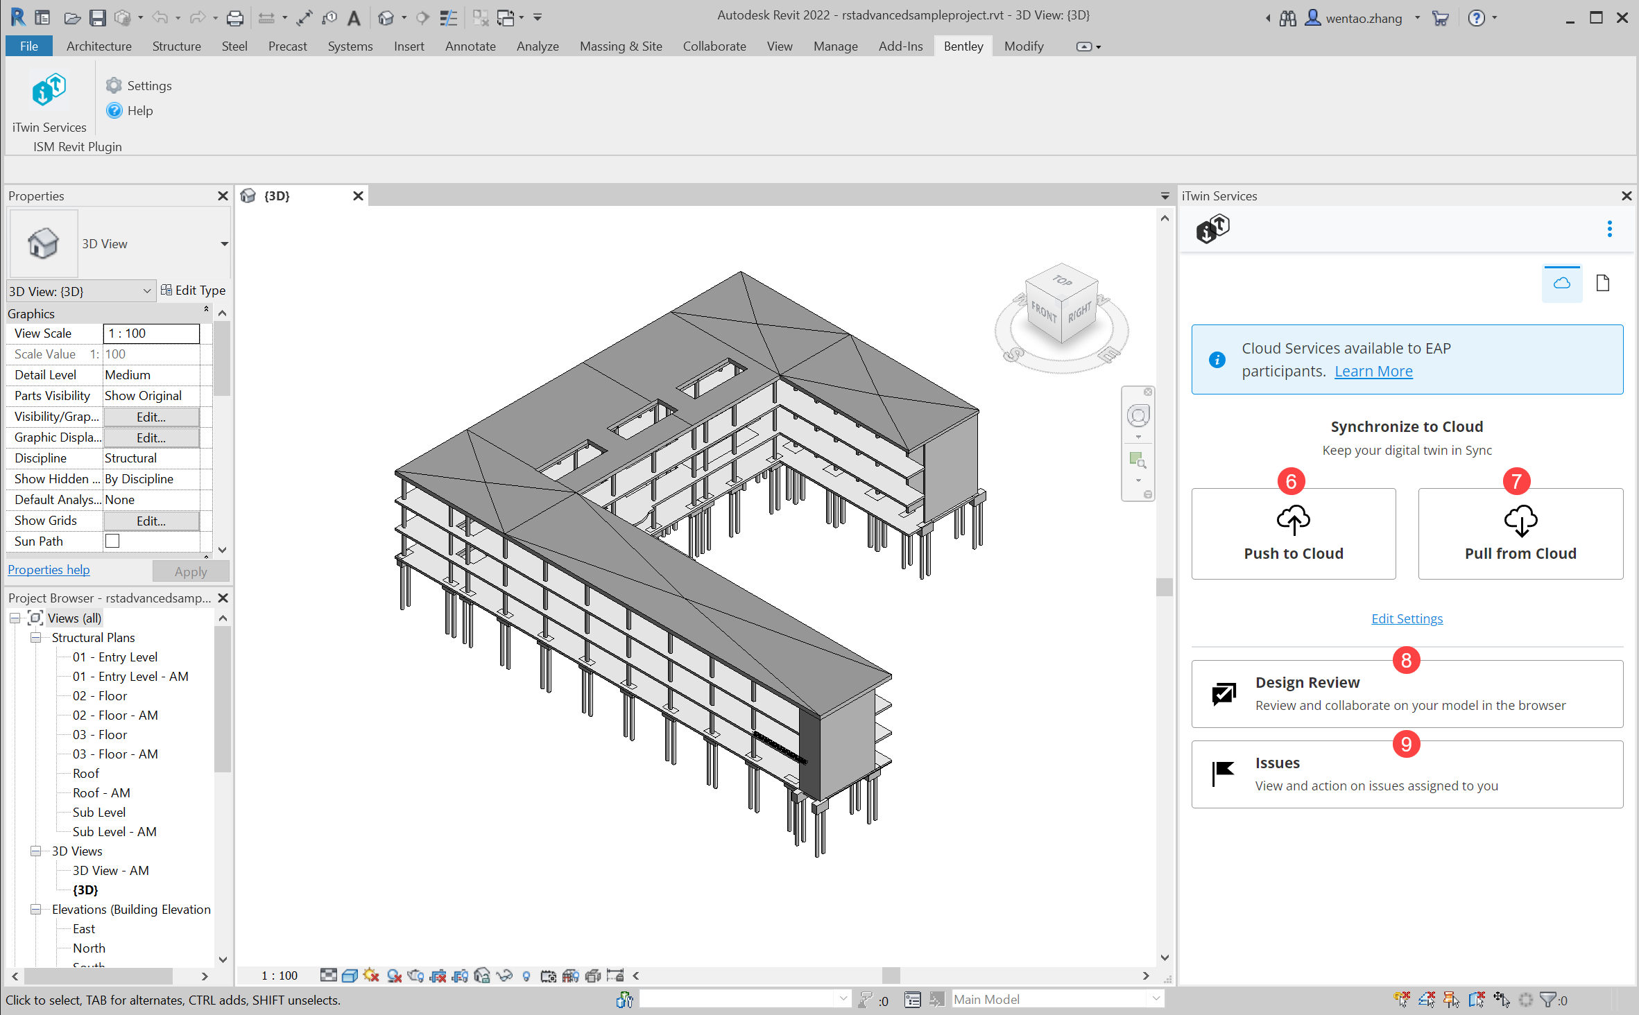Open the Design Review card
Viewport: 1639px width, 1015px height.
click(1407, 693)
